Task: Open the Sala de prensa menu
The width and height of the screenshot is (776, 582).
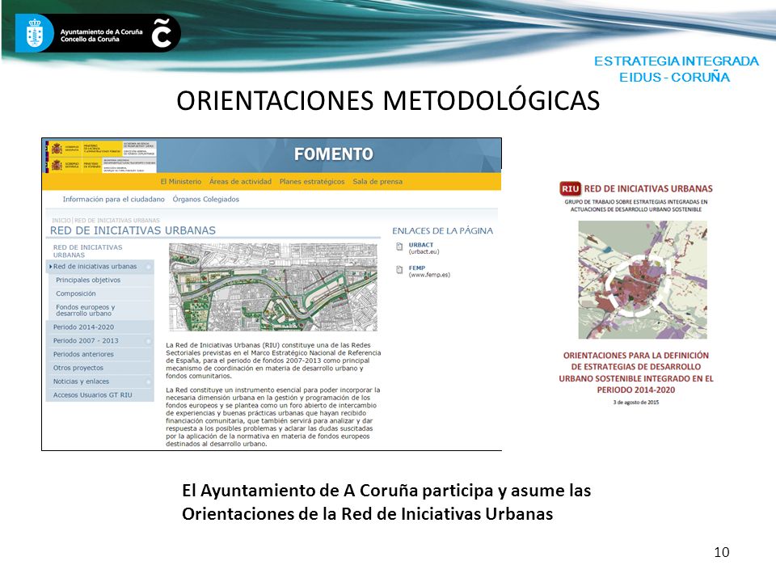Action: pos(377,182)
